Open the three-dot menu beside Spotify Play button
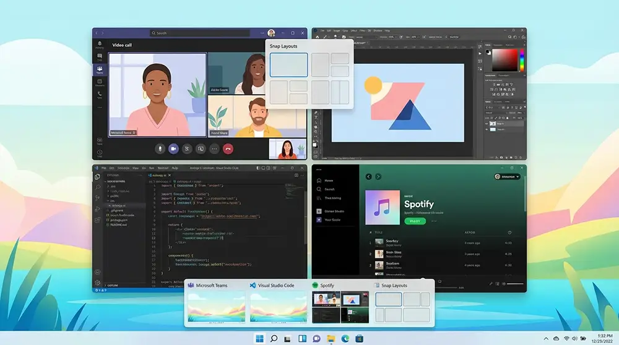Viewport: 619px width, 345px height. point(435,221)
